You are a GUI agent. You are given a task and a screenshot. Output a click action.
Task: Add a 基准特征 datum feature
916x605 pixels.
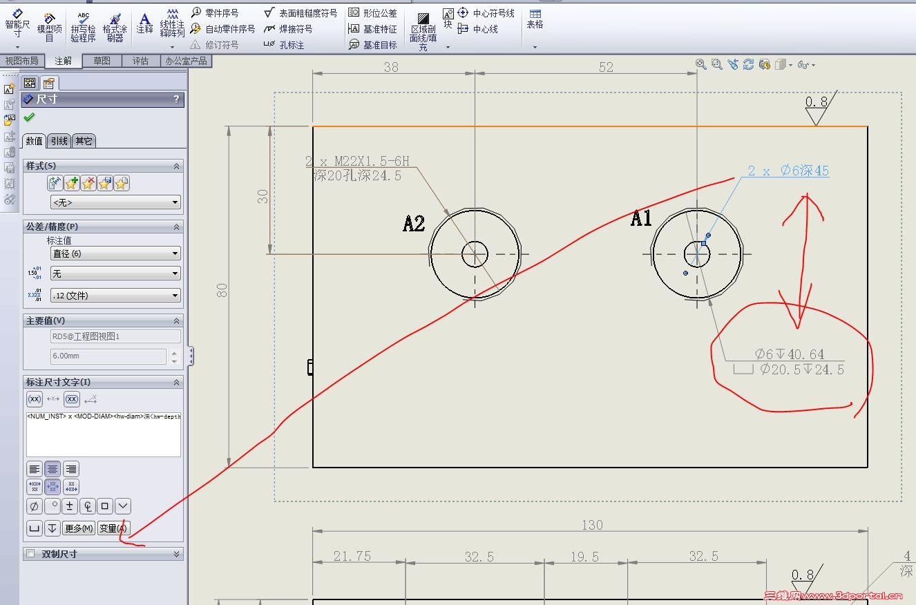tap(372, 29)
